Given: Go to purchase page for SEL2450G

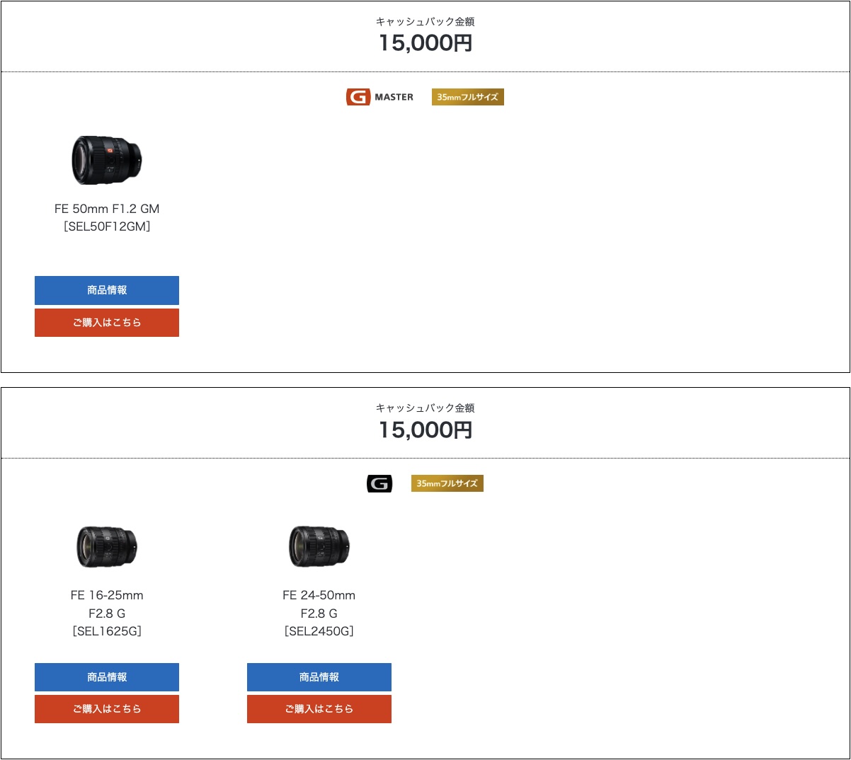Looking at the screenshot, I should [319, 709].
